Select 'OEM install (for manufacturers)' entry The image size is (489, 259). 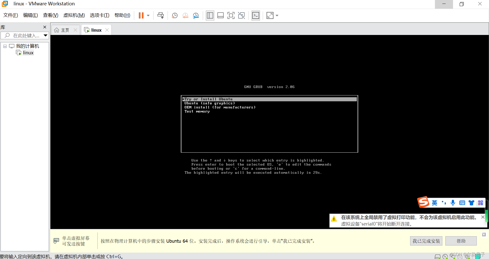tap(220, 107)
